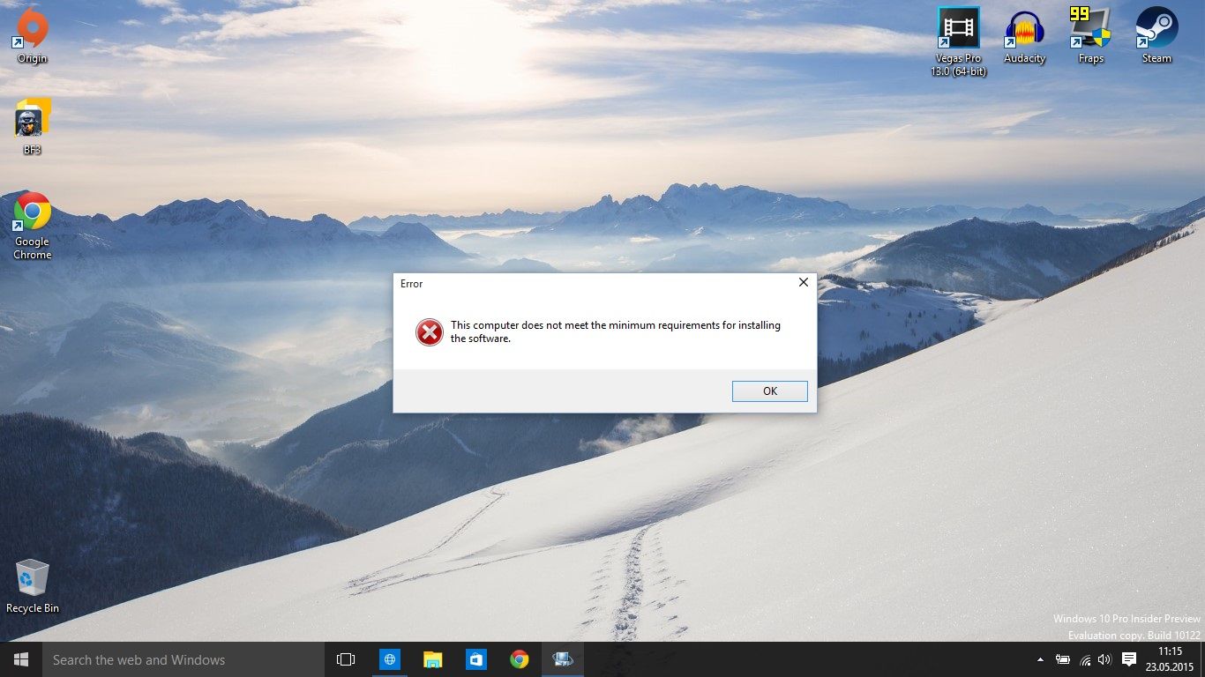Adjust the speaker volume

click(x=1104, y=658)
